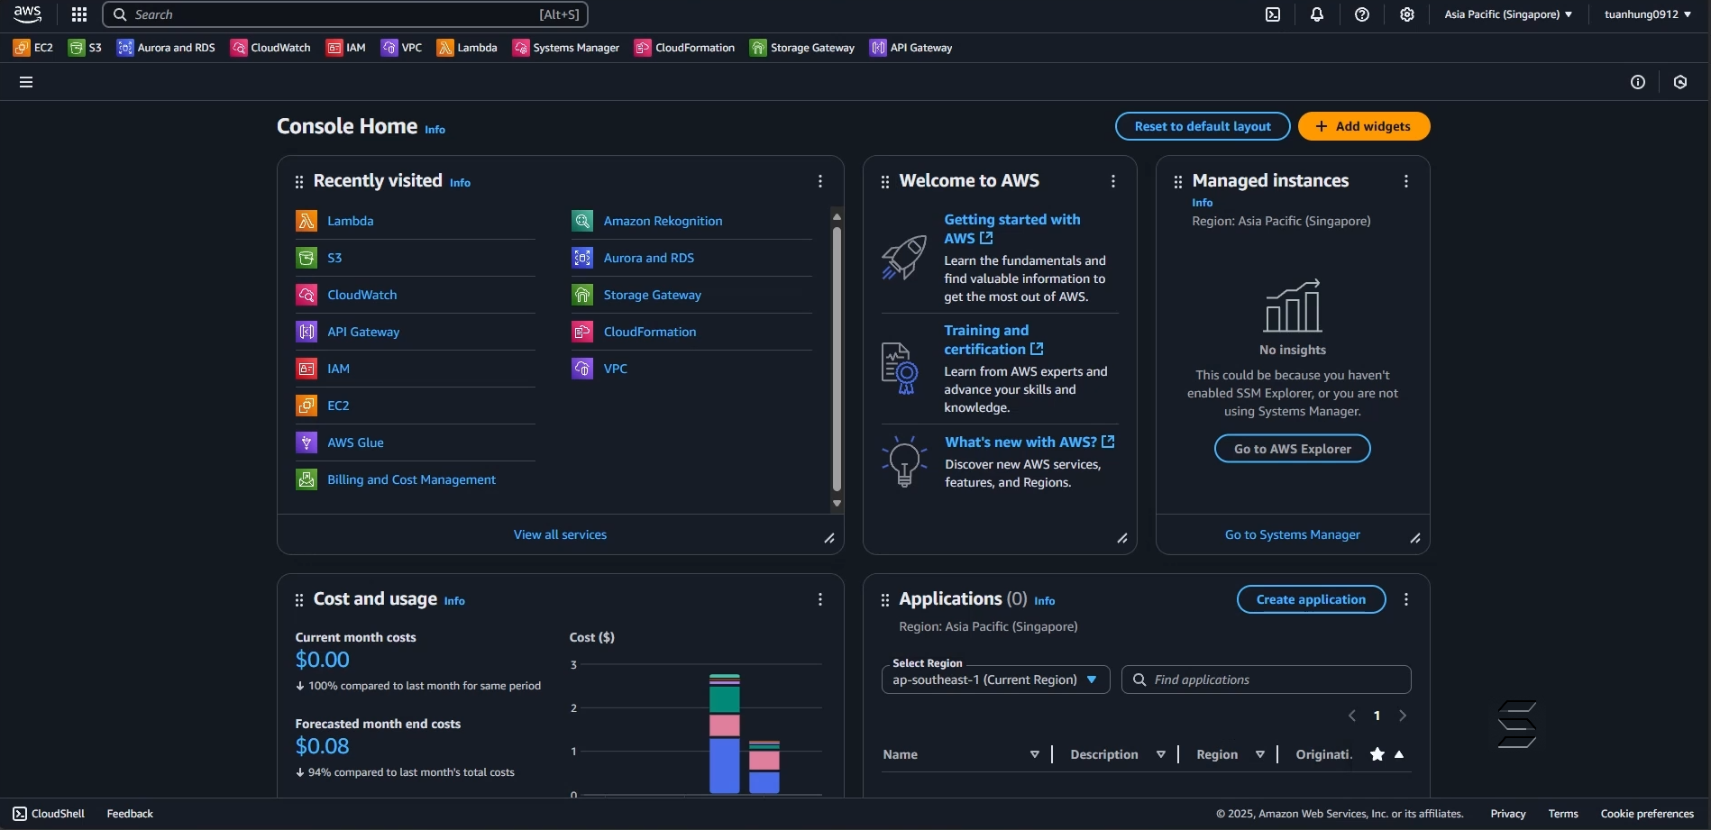The height and width of the screenshot is (830, 1711).
Task: Open the Feedback footer link
Action: coord(130,814)
